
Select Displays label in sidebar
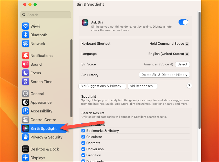pos(38,158)
